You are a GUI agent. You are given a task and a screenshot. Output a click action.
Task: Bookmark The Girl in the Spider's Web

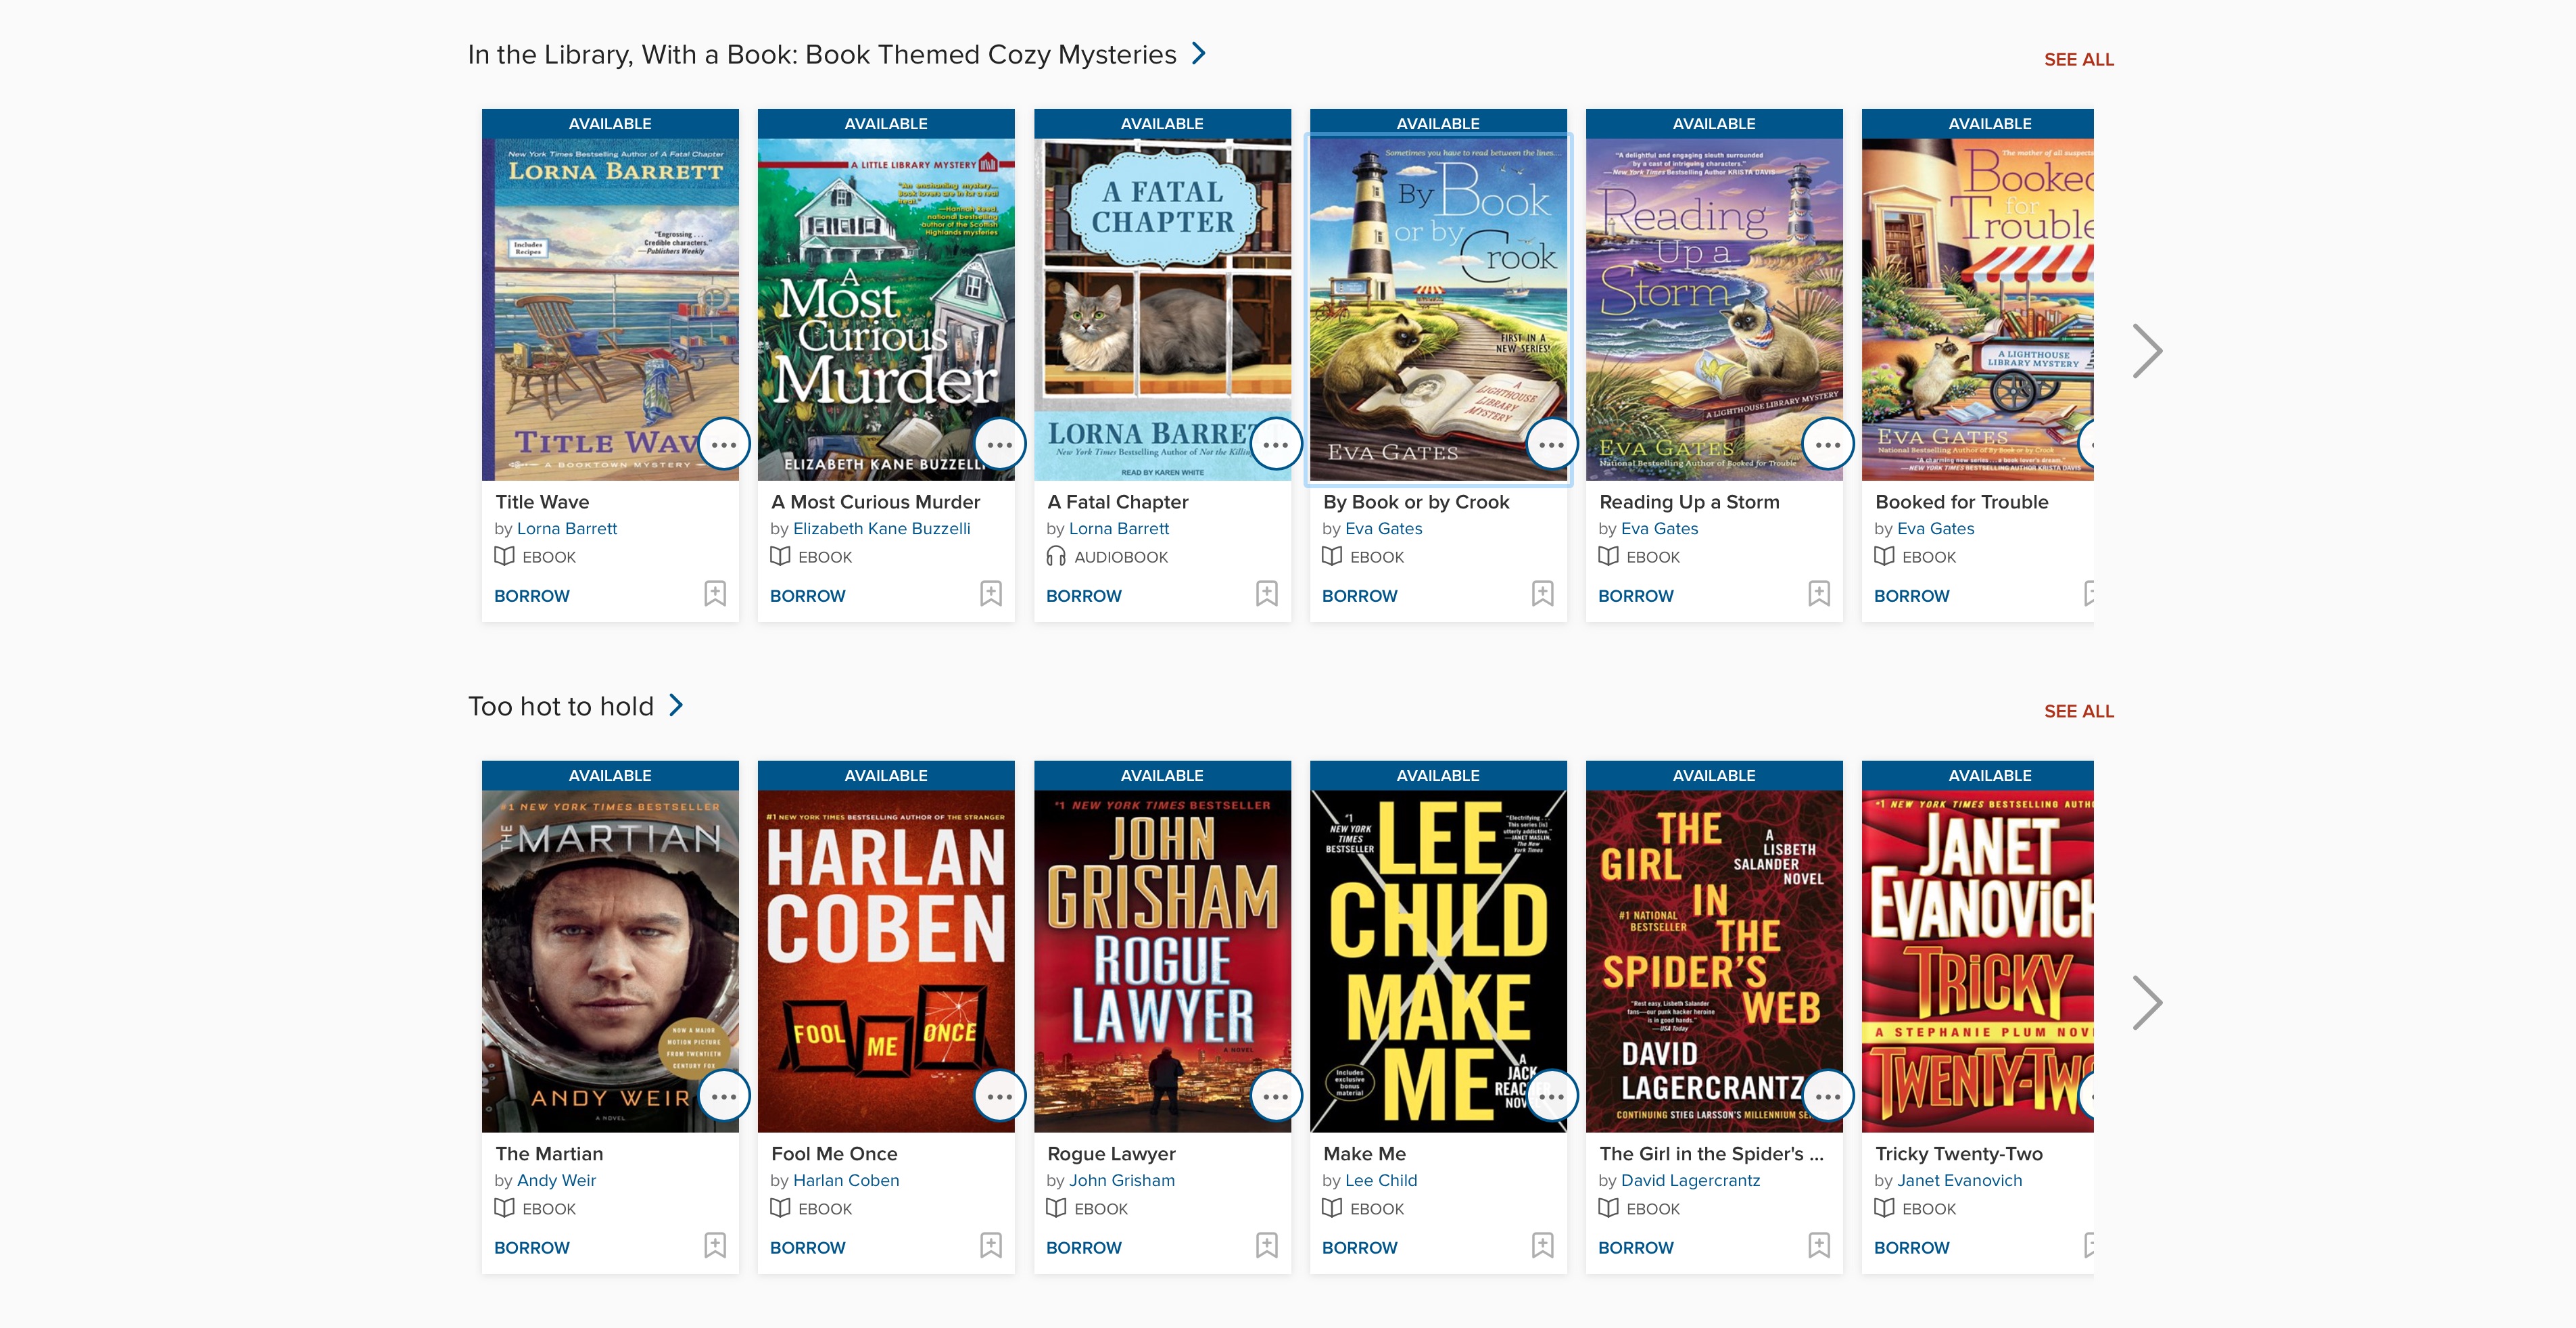pos(1818,1245)
